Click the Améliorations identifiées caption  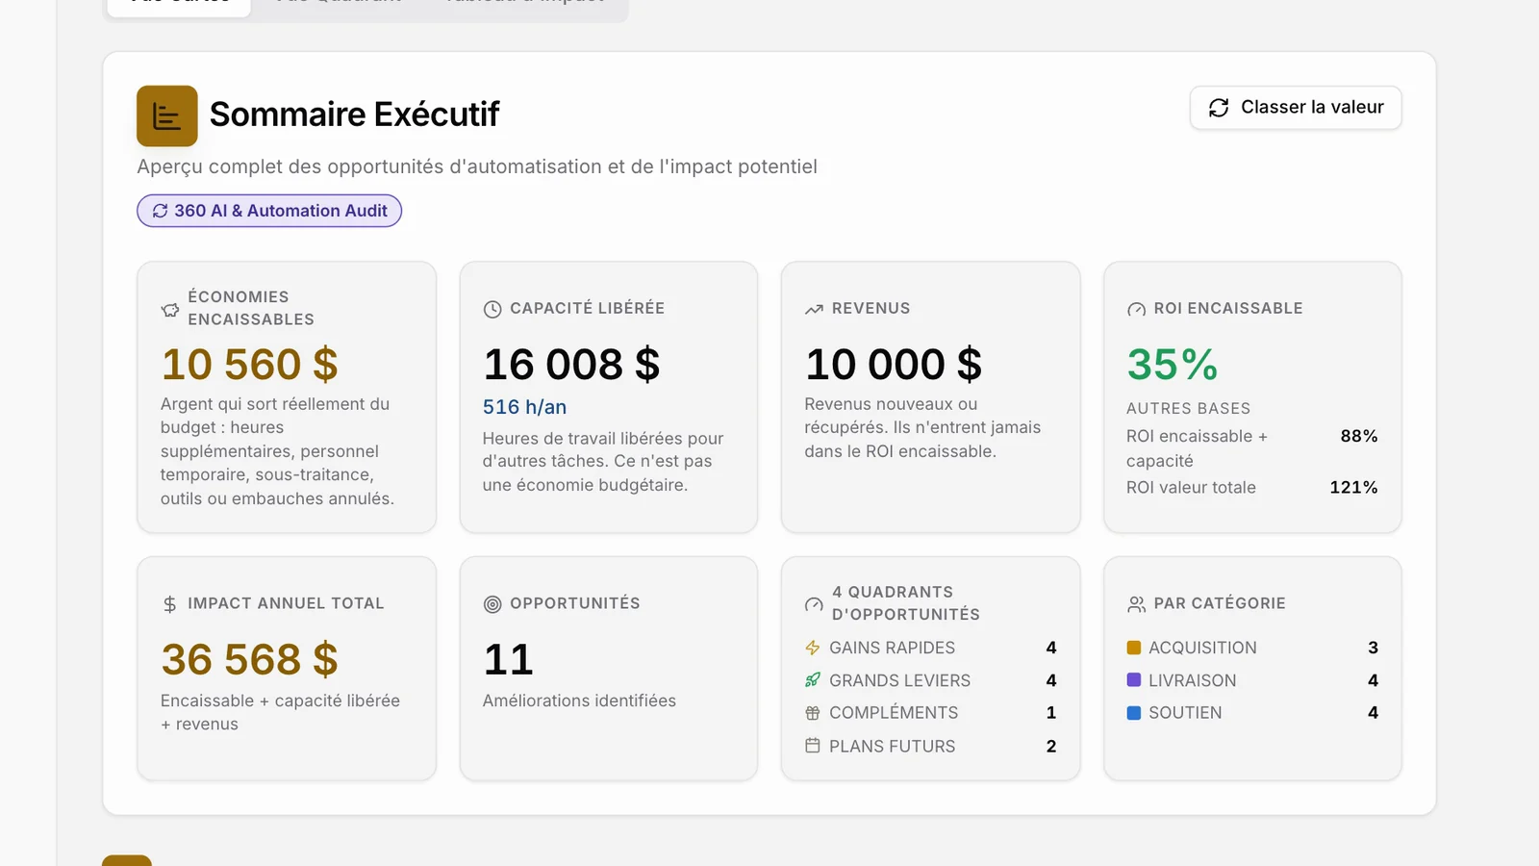pyautogui.click(x=579, y=700)
